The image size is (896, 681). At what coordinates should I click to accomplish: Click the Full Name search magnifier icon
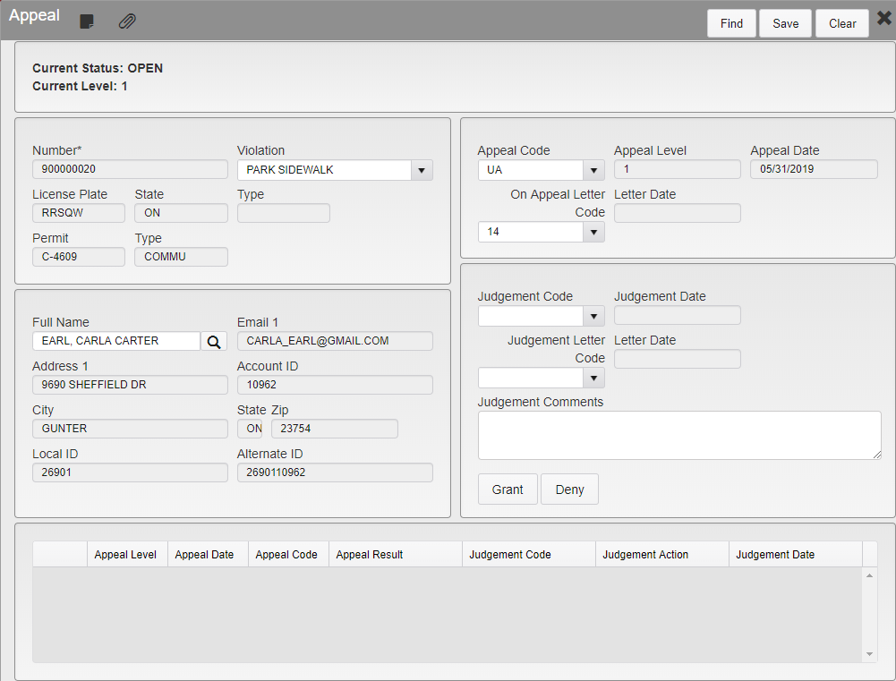pos(214,342)
